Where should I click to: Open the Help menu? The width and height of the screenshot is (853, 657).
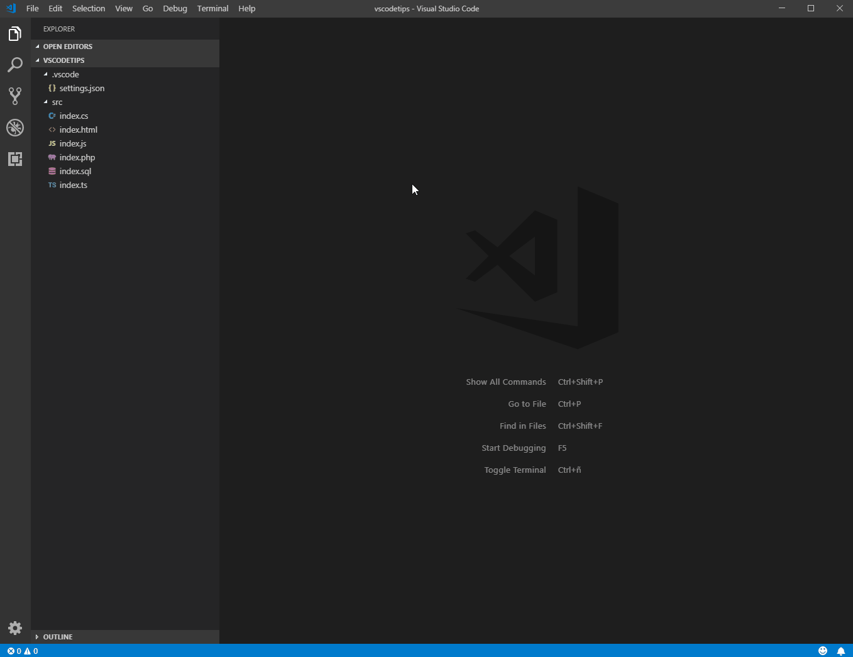click(x=247, y=8)
